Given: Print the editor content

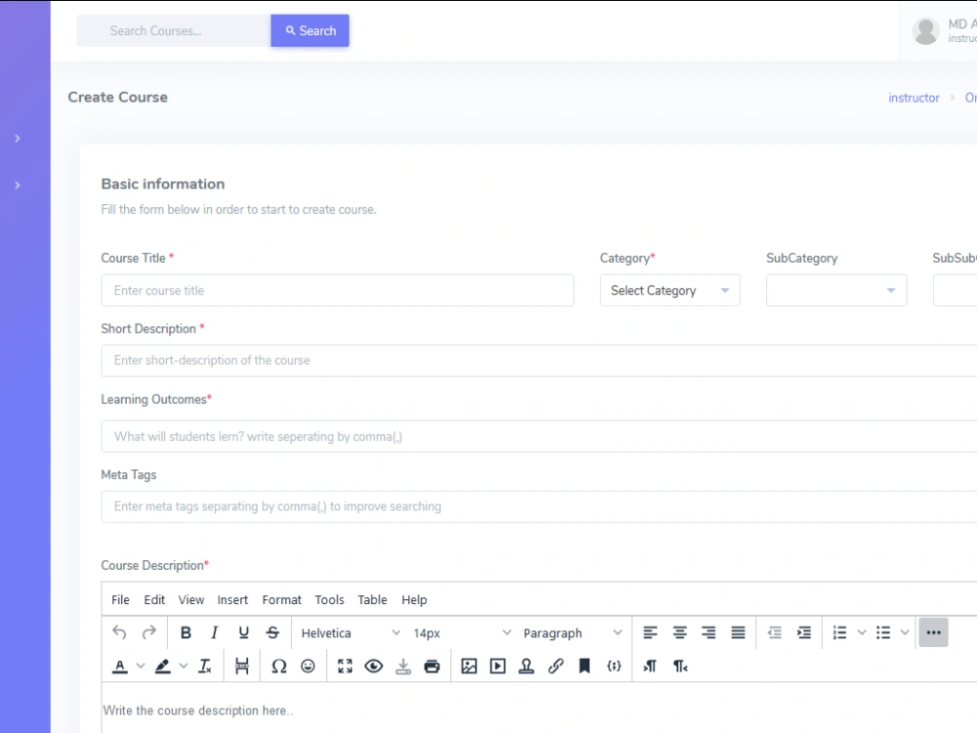Looking at the screenshot, I should (x=432, y=667).
